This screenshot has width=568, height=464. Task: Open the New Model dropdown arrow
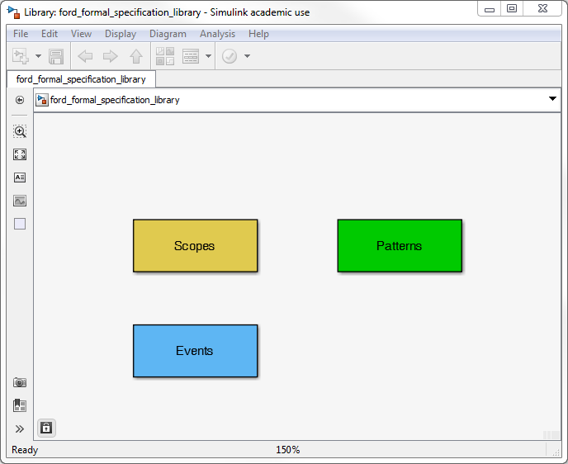(38, 56)
